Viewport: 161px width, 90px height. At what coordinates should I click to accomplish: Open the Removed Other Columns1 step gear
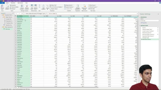[x=158, y=34]
